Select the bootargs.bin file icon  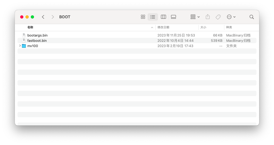[x=24, y=35]
